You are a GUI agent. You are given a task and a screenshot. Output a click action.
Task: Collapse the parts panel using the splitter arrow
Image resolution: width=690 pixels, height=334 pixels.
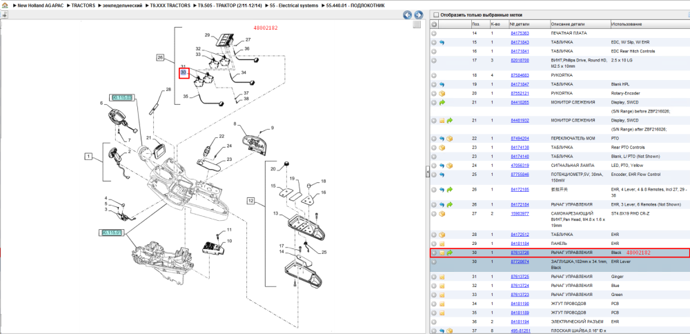coord(427,173)
